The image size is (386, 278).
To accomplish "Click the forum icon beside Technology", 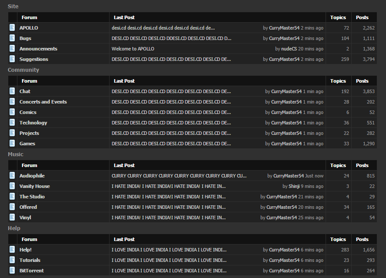I will coord(12,123).
